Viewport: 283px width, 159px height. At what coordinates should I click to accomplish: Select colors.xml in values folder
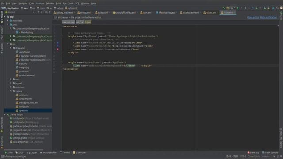tap(23, 95)
